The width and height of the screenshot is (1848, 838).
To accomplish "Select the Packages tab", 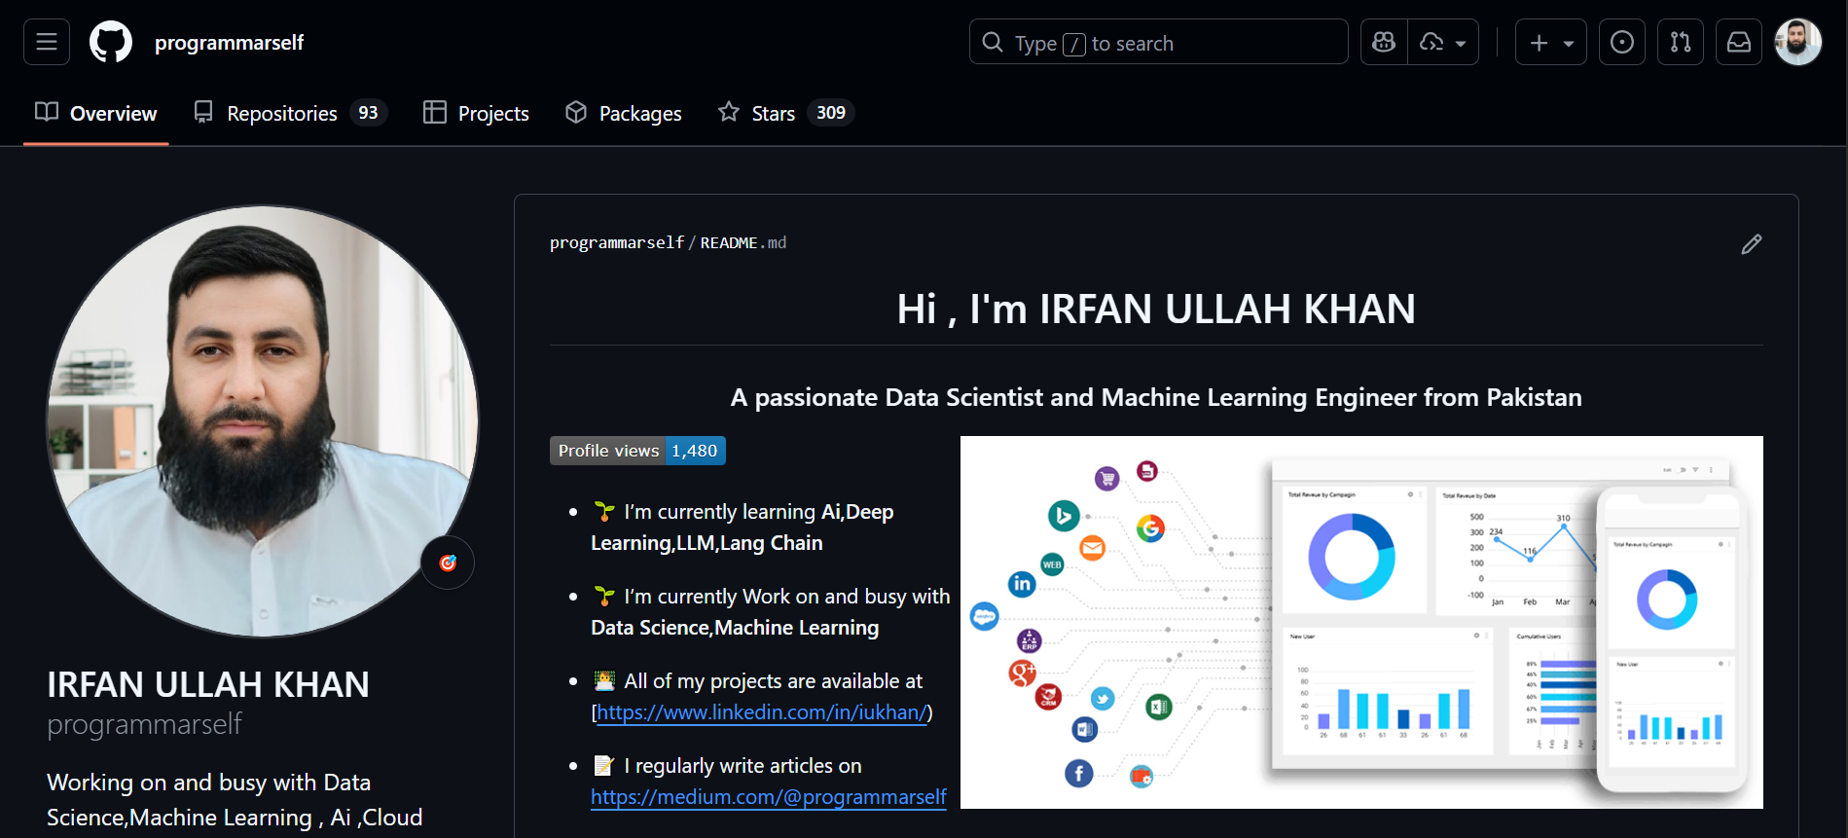I will pos(624,114).
